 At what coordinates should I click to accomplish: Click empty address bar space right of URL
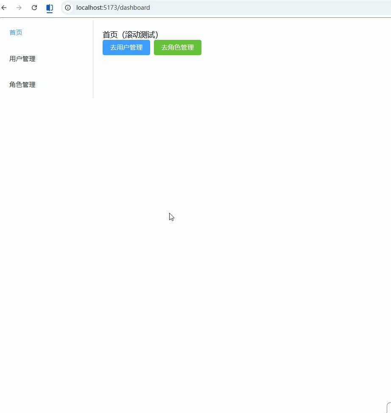pyautogui.click(x=276, y=8)
